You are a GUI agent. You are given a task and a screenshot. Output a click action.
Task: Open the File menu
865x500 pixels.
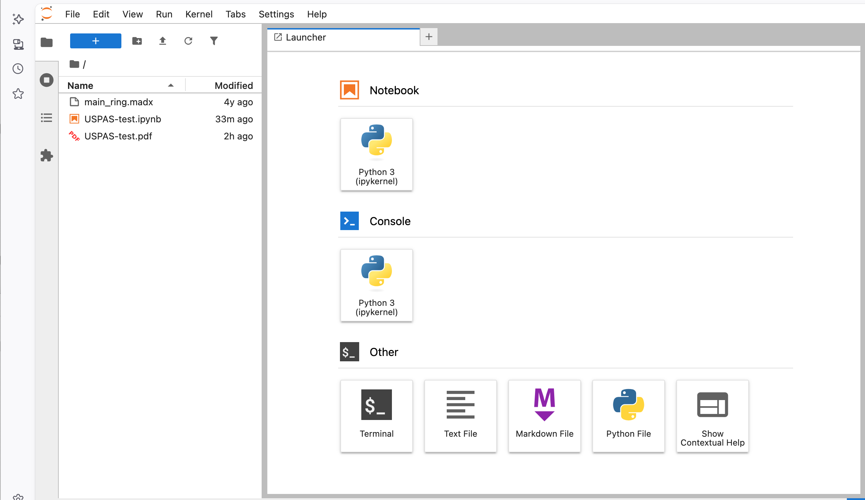[x=72, y=14]
